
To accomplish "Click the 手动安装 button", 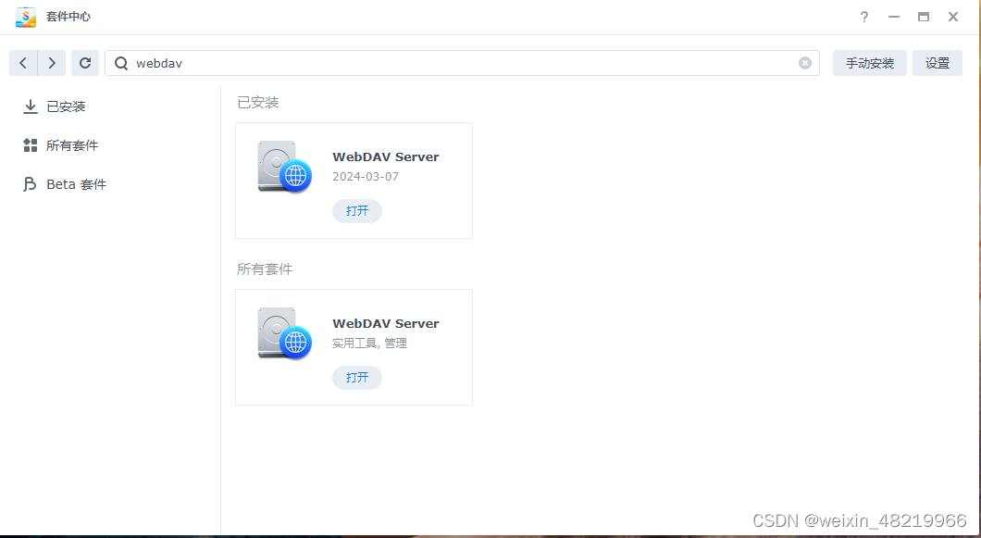I will tap(870, 63).
